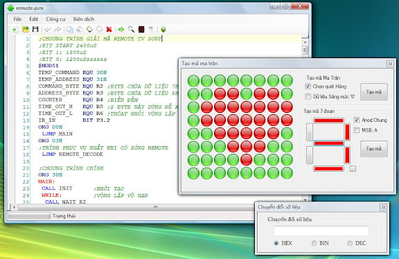Click the editor vertical scrollbar up arrow
This screenshot has width=399, height=259.
pyautogui.click(x=305, y=42)
